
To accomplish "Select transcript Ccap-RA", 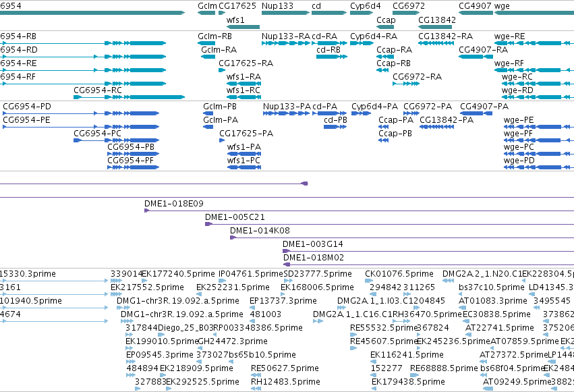I will [395, 49].
